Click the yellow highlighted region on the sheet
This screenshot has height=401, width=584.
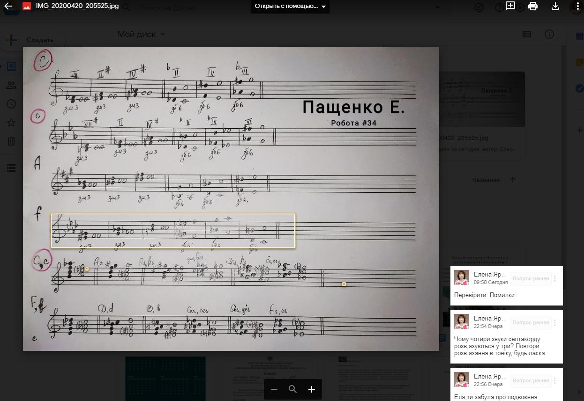click(x=173, y=231)
